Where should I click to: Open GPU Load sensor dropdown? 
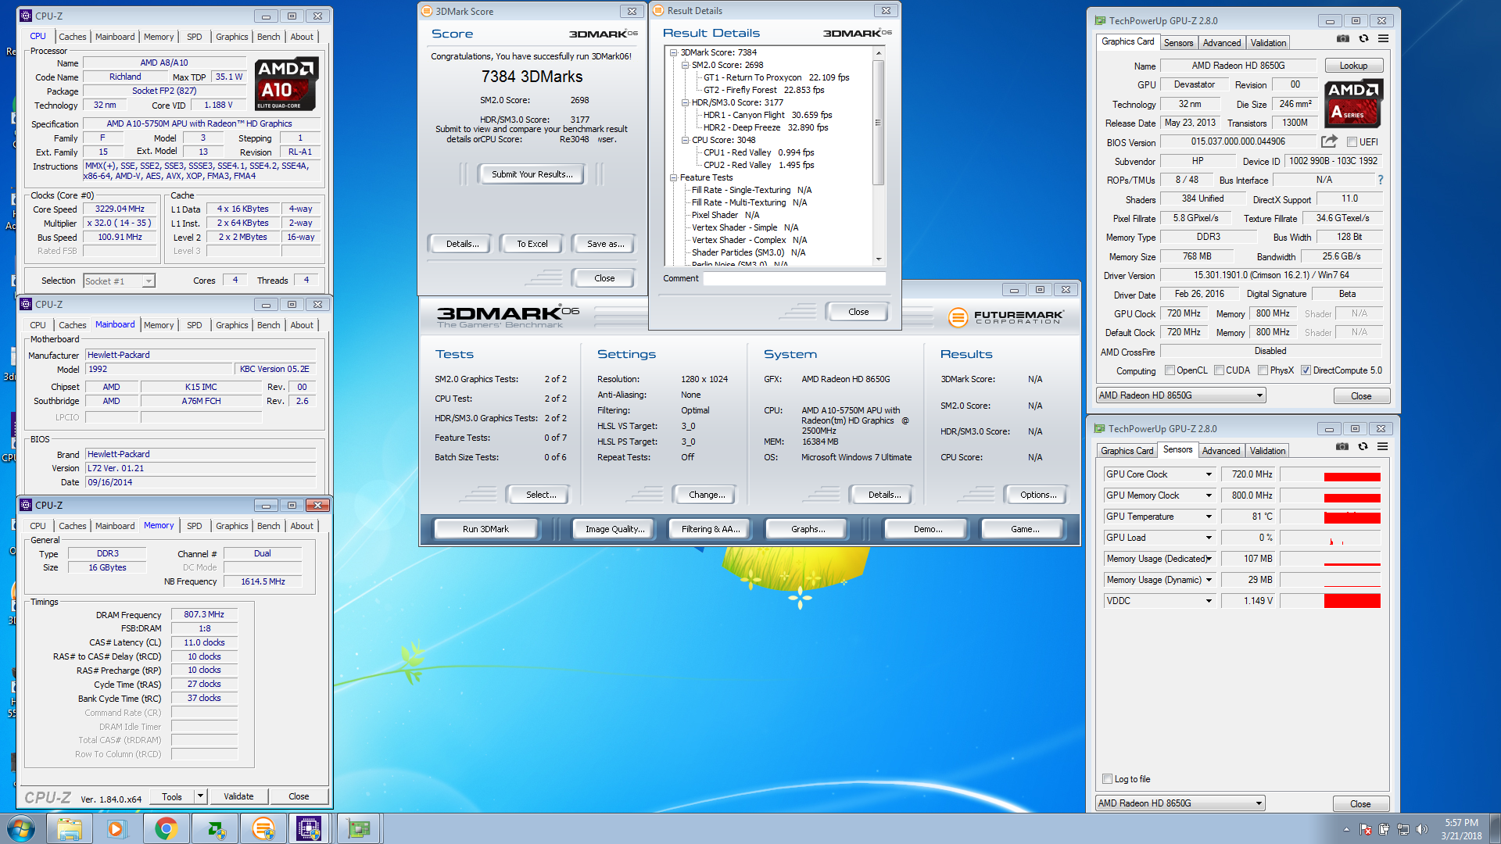tap(1209, 538)
